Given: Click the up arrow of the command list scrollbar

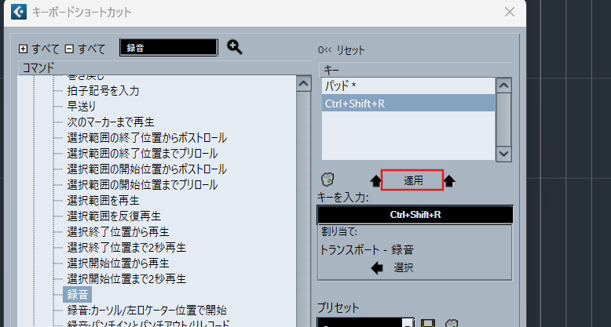Looking at the screenshot, I should (304, 83).
